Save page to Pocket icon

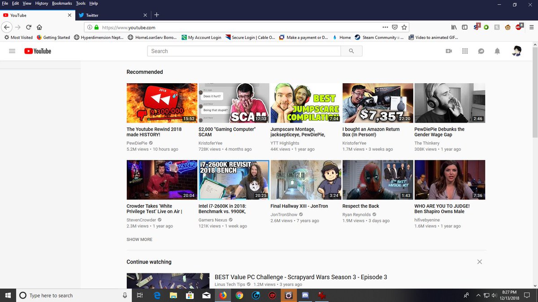click(x=395, y=27)
